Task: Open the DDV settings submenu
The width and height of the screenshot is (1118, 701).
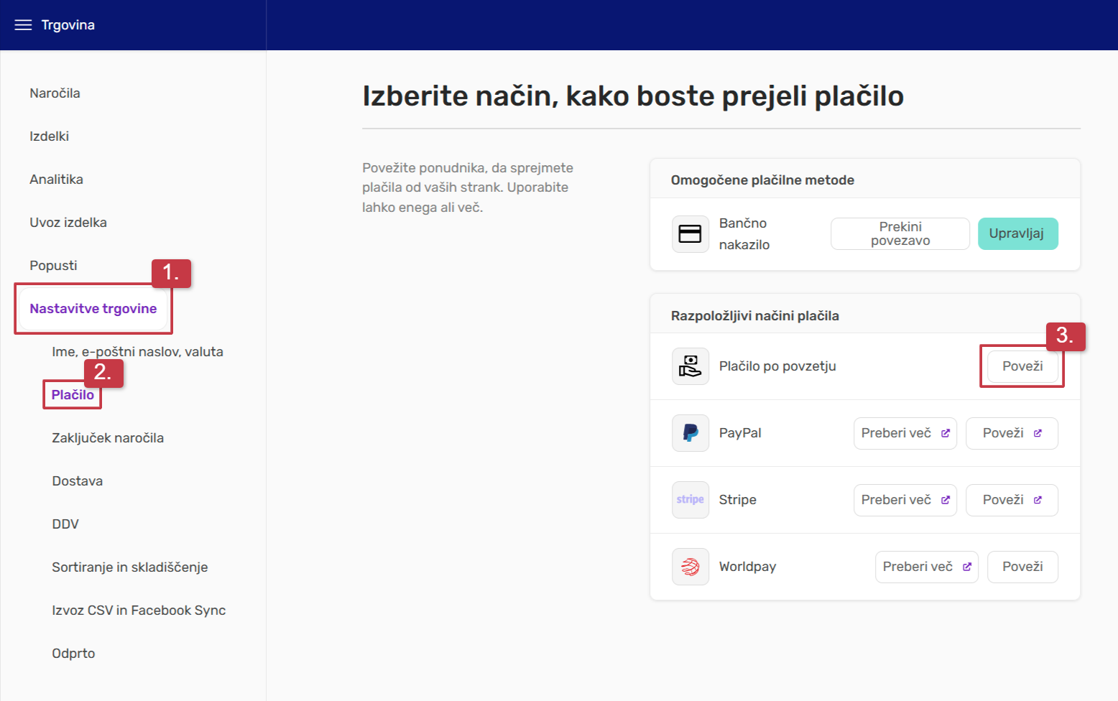Action: [65, 524]
